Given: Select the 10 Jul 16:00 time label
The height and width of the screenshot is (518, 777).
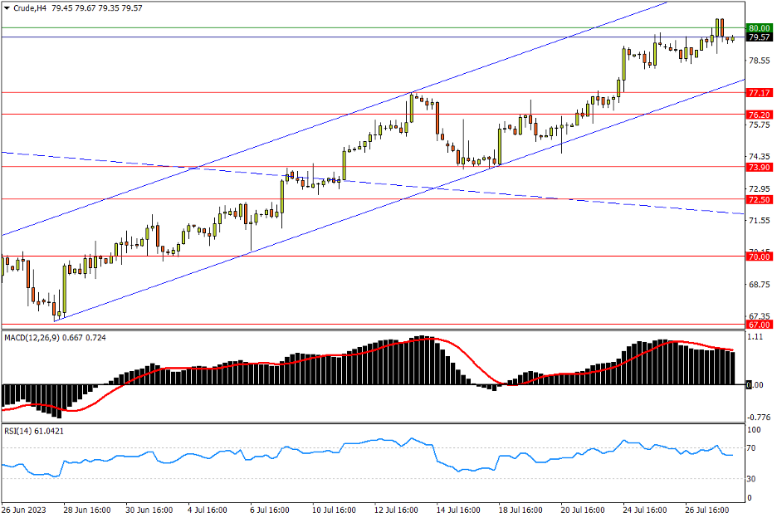Looking at the screenshot, I should [335, 509].
